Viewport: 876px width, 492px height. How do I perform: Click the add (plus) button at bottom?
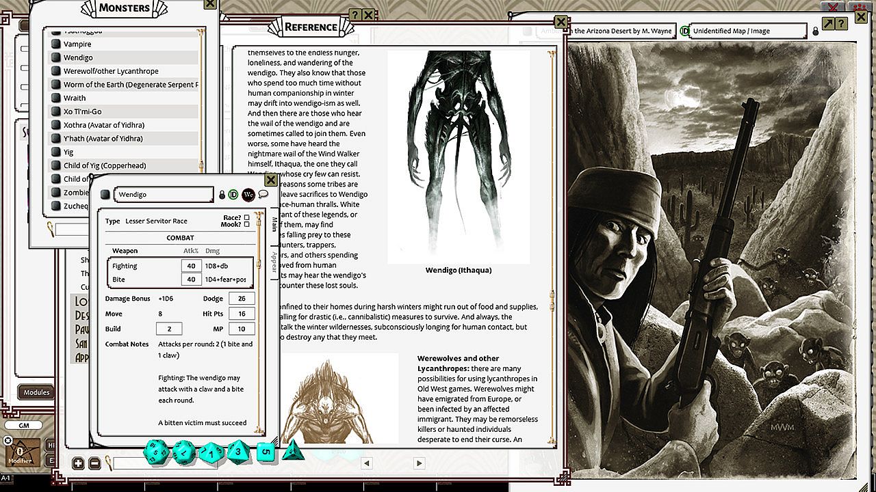pyautogui.click(x=78, y=463)
